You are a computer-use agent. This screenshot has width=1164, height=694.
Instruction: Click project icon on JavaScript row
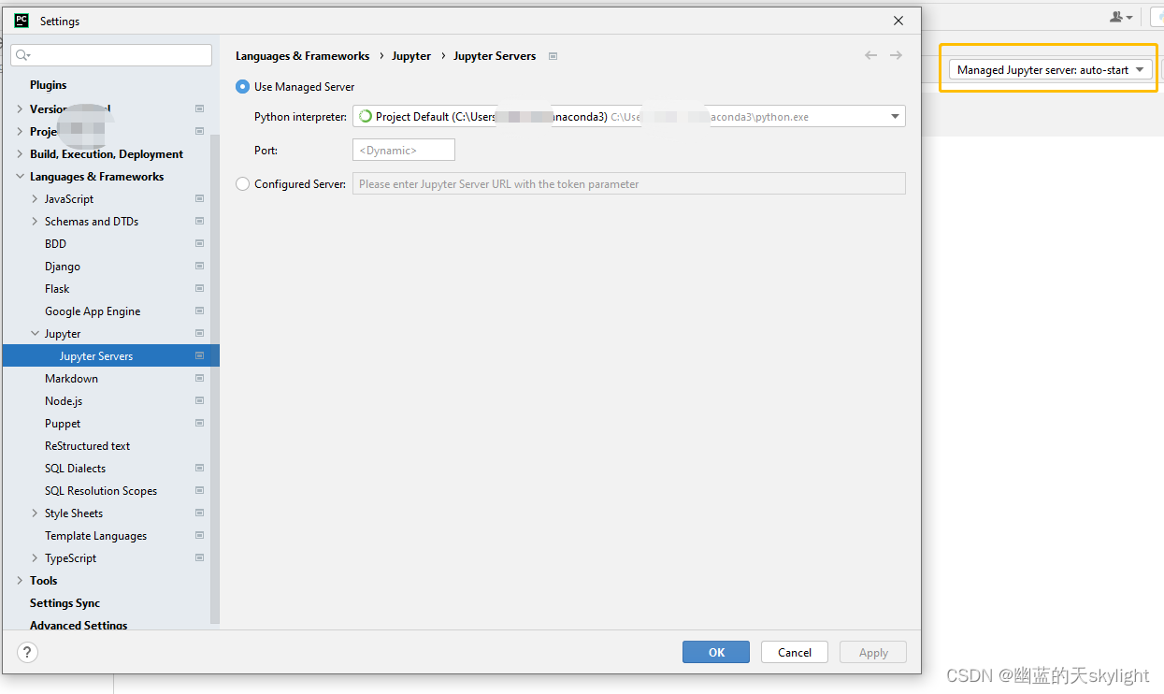[x=199, y=199]
